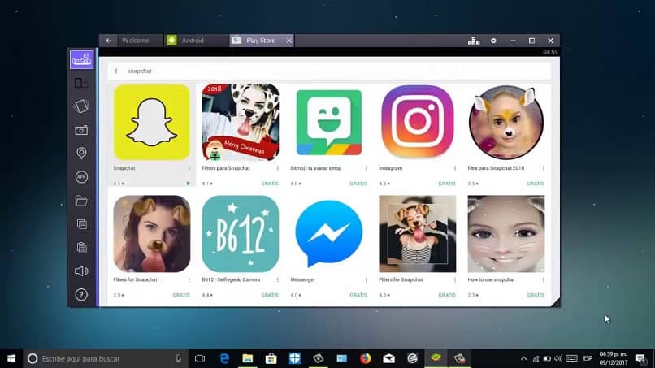Switch to the Android tab
The width and height of the screenshot is (655, 368).
[197, 41]
